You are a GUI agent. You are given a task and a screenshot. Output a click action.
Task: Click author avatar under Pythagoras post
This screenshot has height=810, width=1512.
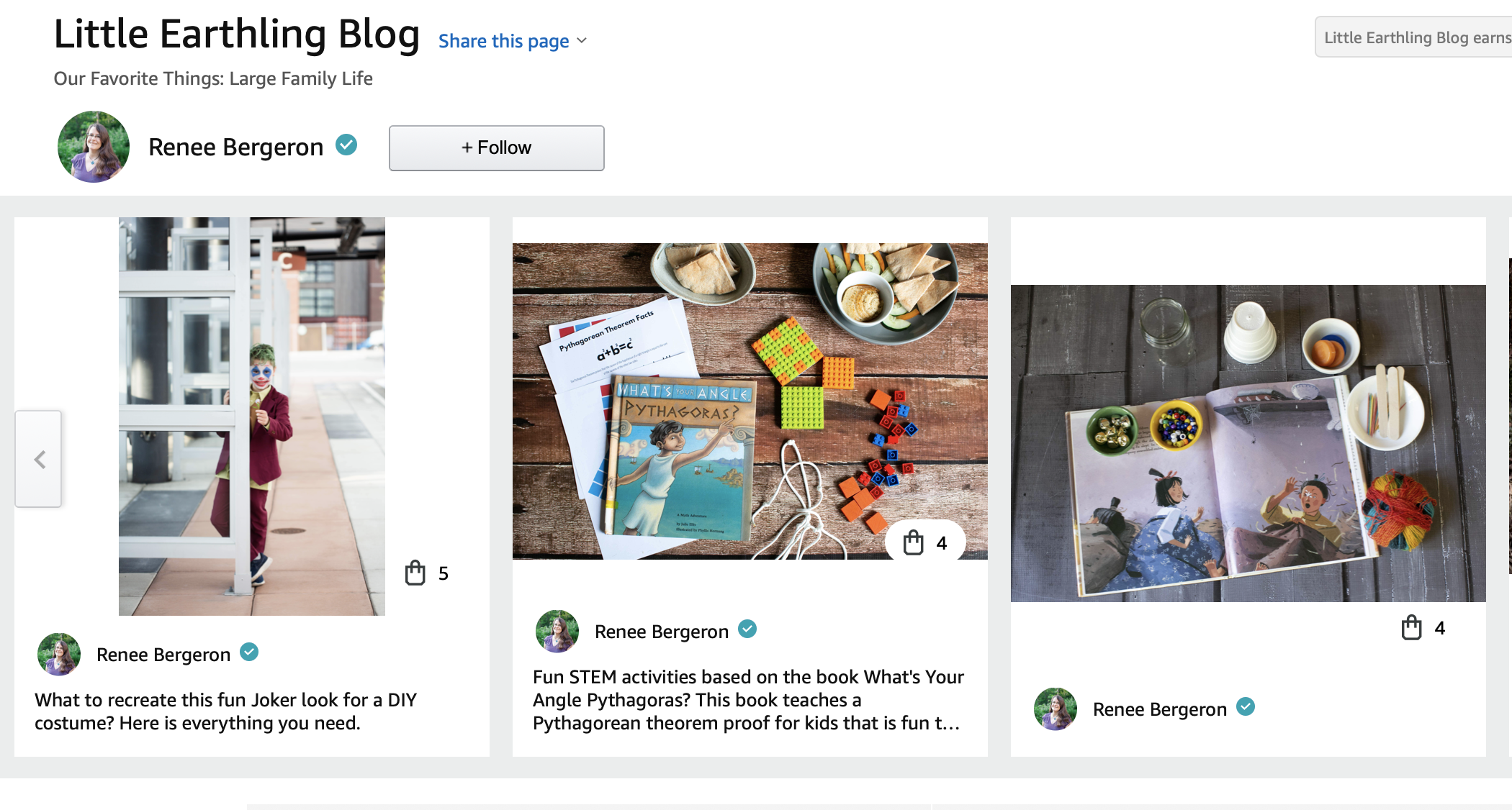tap(557, 631)
